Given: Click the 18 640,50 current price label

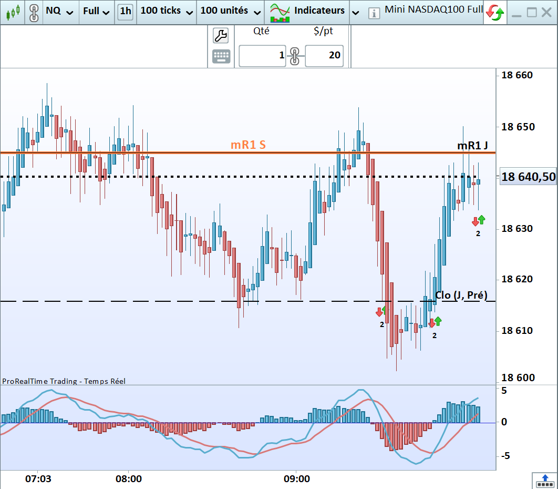Looking at the screenshot, I should coord(528,177).
